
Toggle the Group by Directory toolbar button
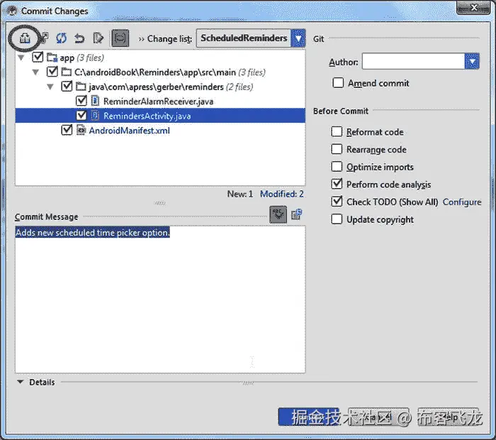click(x=120, y=38)
